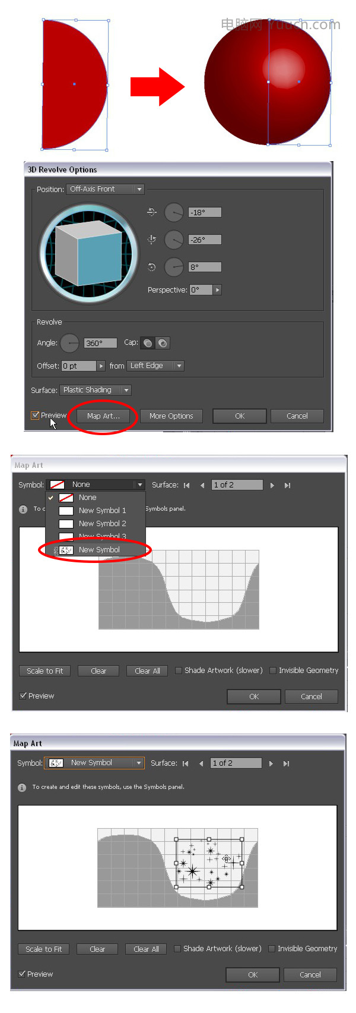Collapse the Symbol dropdown showing None
The image size is (356, 1013).
(x=97, y=485)
